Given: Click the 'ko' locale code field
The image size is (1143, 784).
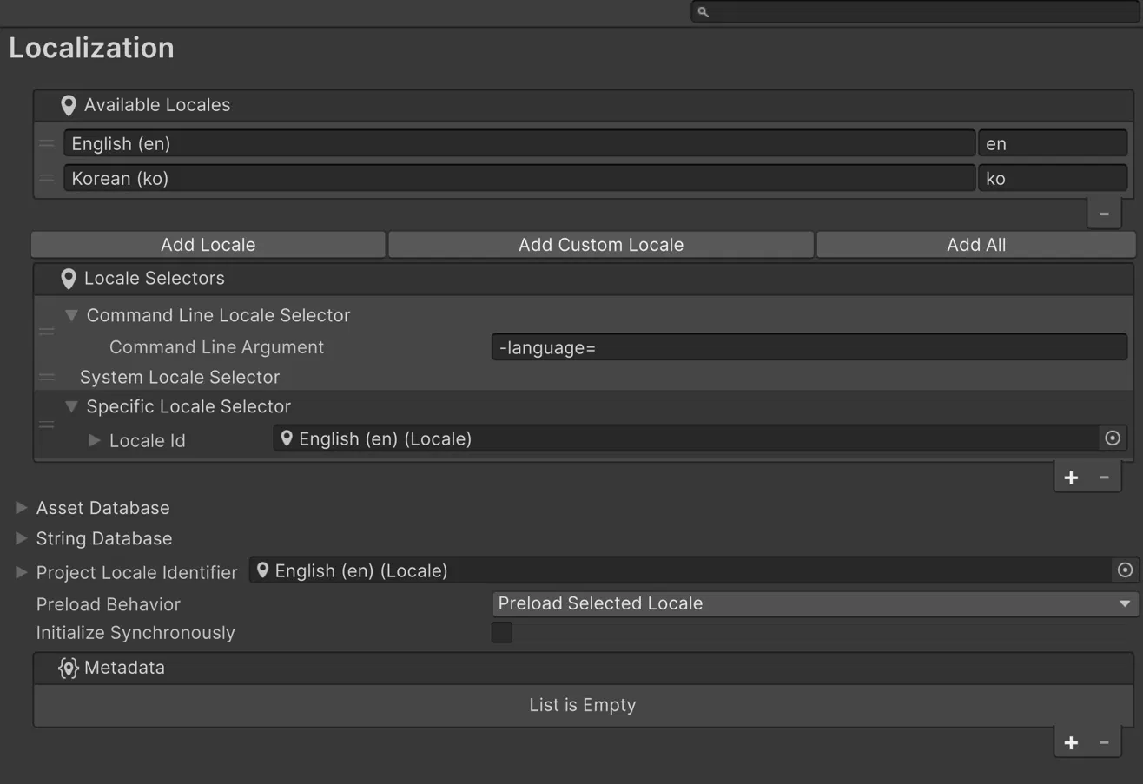Looking at the screenshot, I should click(1053, 178).
